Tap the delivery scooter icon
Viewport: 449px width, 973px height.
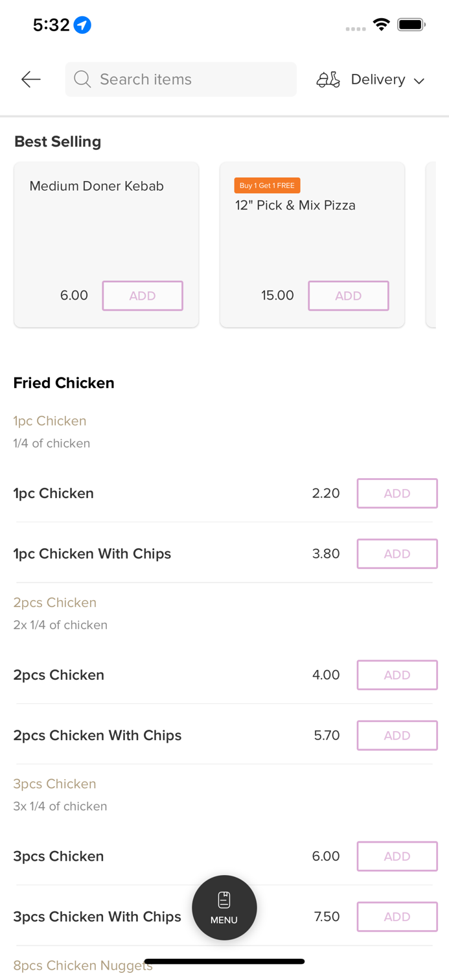pyautogui.click(x=328, y=79)
